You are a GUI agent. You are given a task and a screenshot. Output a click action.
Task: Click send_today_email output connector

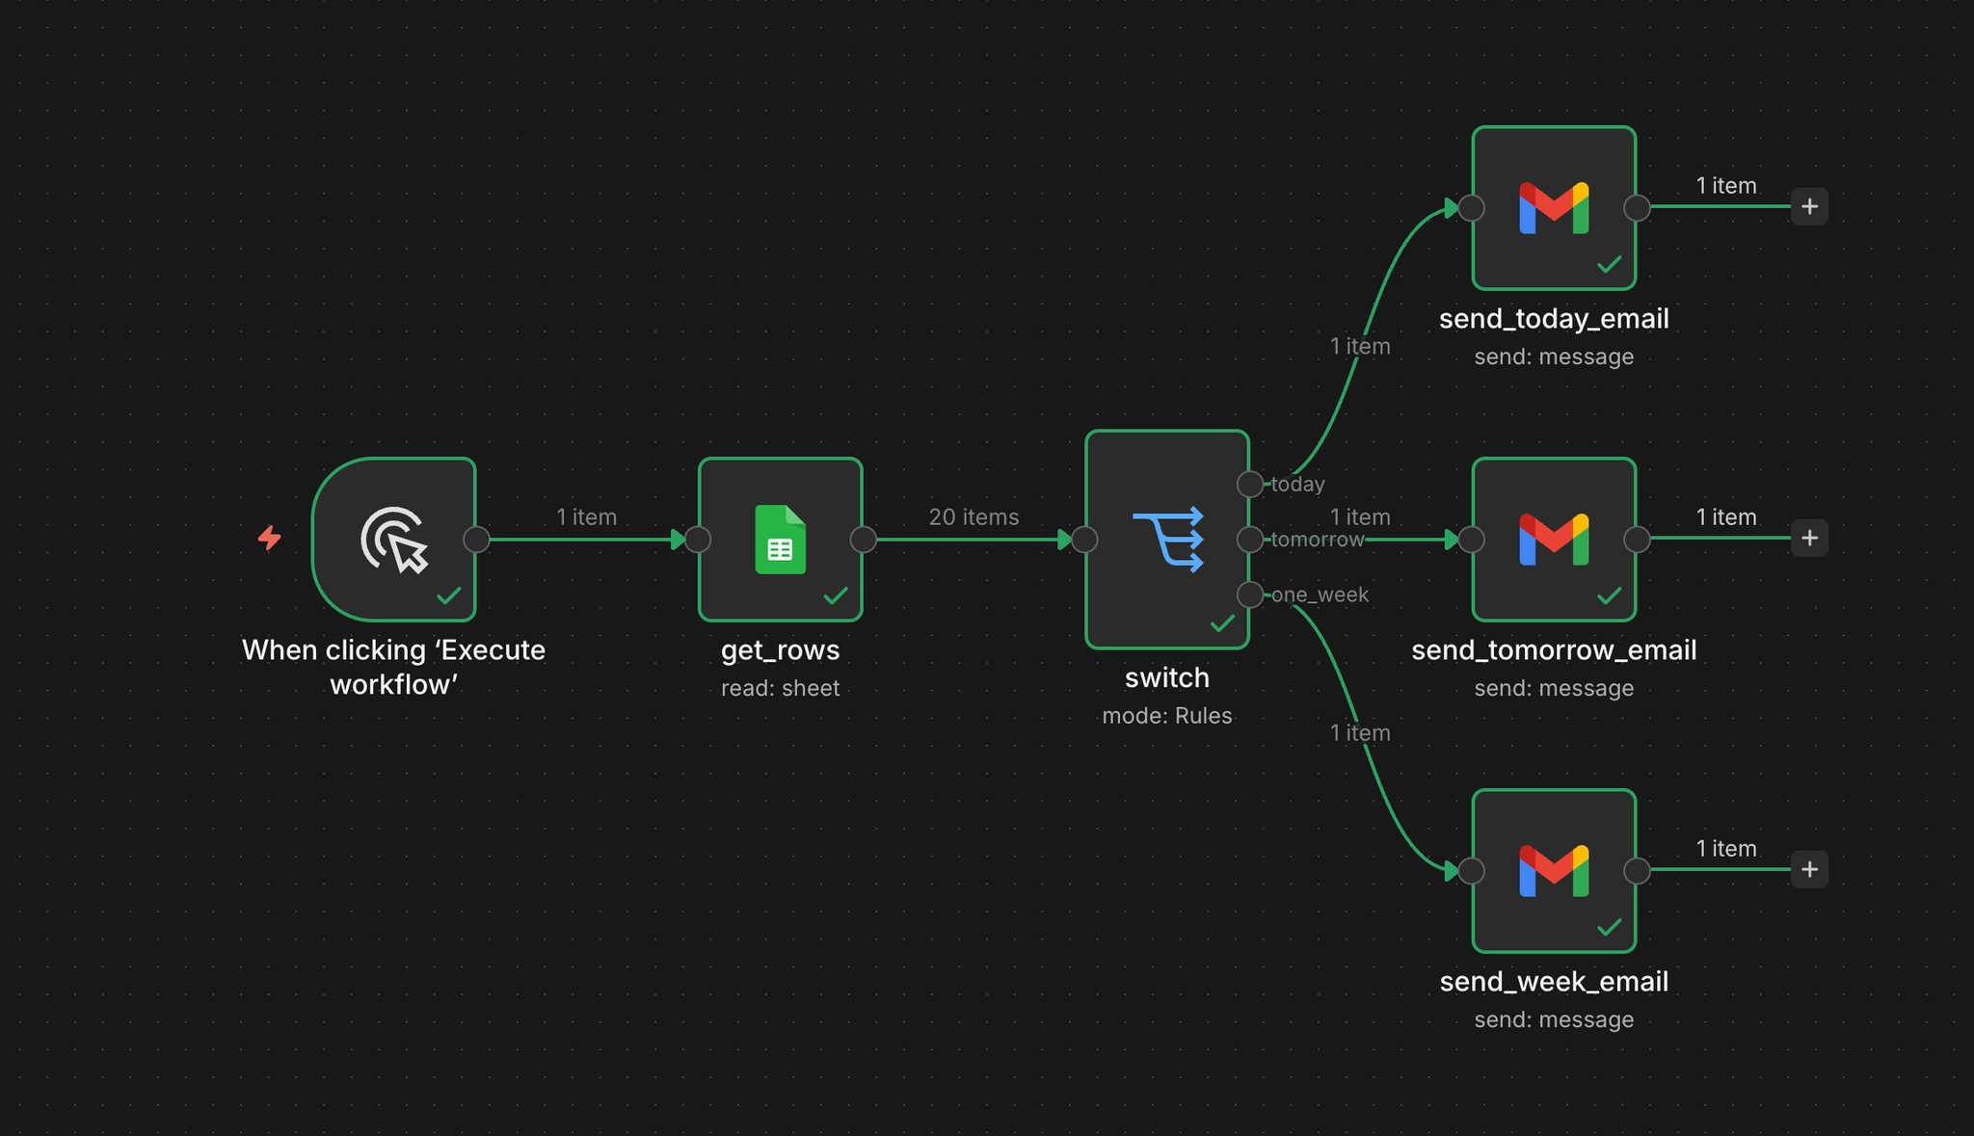[x=1637, y=208]
